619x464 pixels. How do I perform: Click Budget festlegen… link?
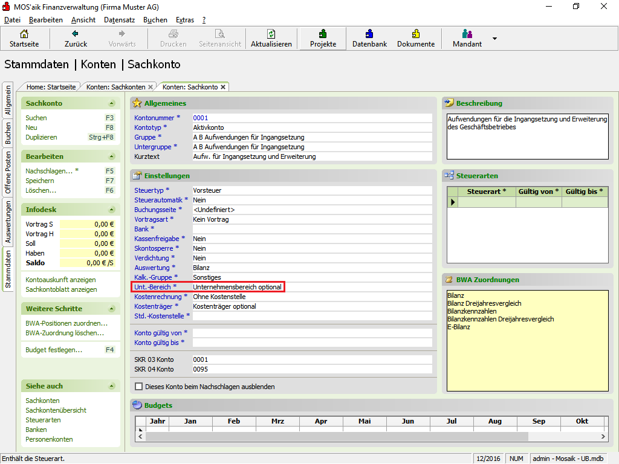point(54,350)
